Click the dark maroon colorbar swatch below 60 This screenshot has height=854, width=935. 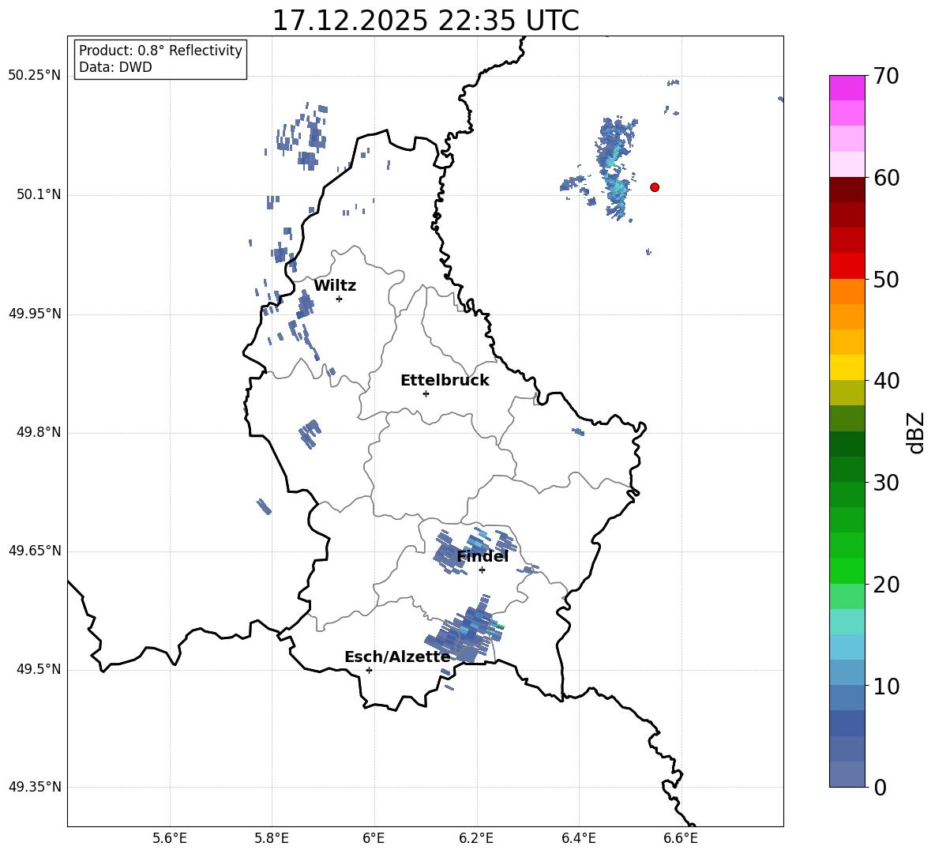pos(847,190)
